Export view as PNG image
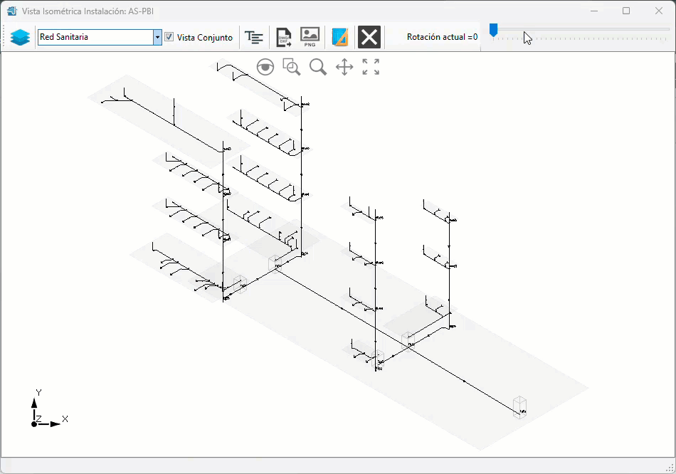The height and width of the screenshot is (474, 676). 310,37
